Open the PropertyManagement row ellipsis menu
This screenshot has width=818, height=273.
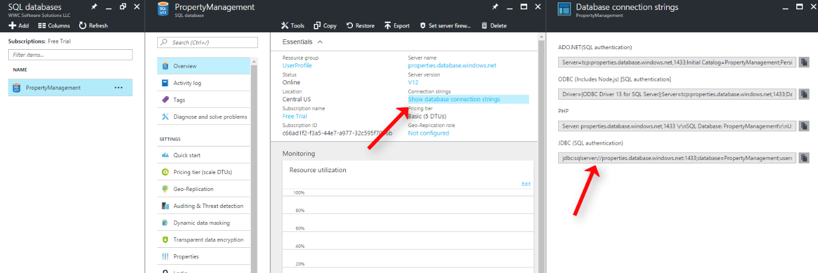click(118, 88)
